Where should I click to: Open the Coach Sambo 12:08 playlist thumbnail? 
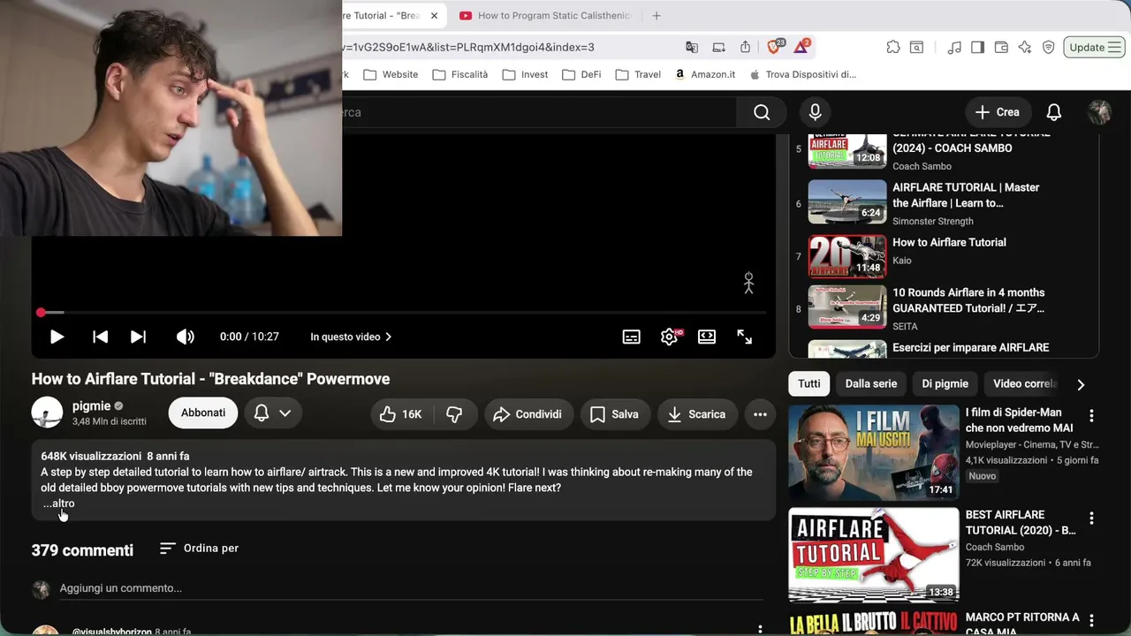[846, 151]
